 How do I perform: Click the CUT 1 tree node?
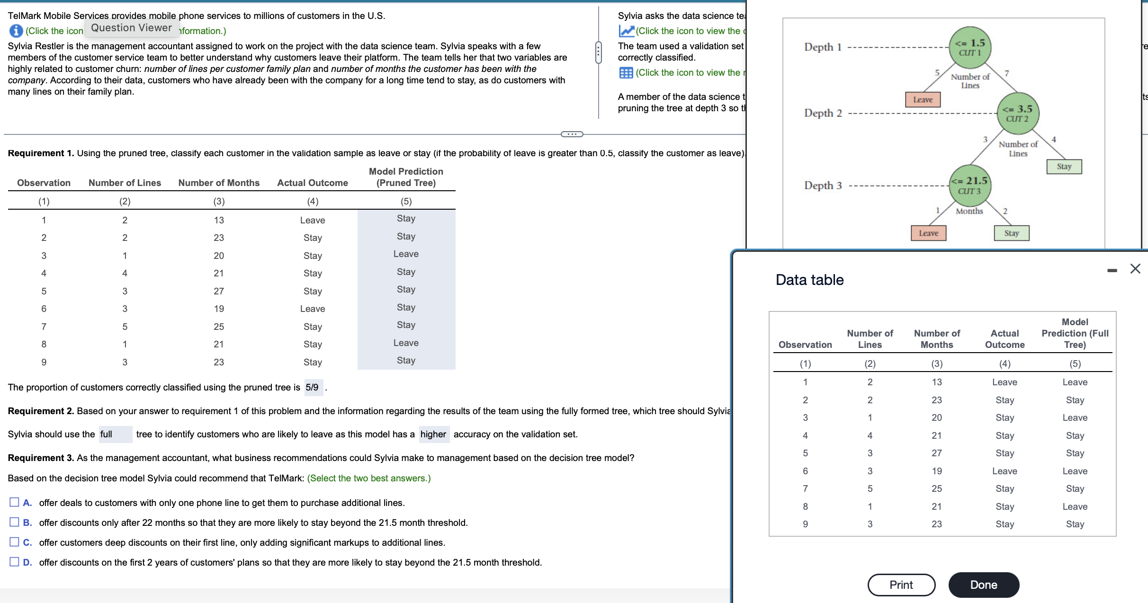[x=970, y=47]
